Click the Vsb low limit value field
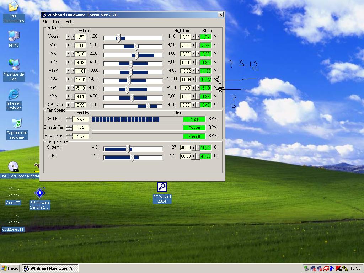Screen dimensions: 364x273 point(80,96)
